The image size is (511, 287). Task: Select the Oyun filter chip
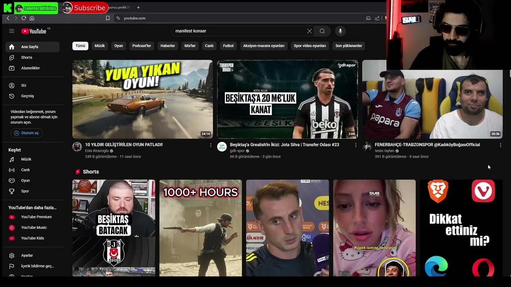click(x=119, y=46)
